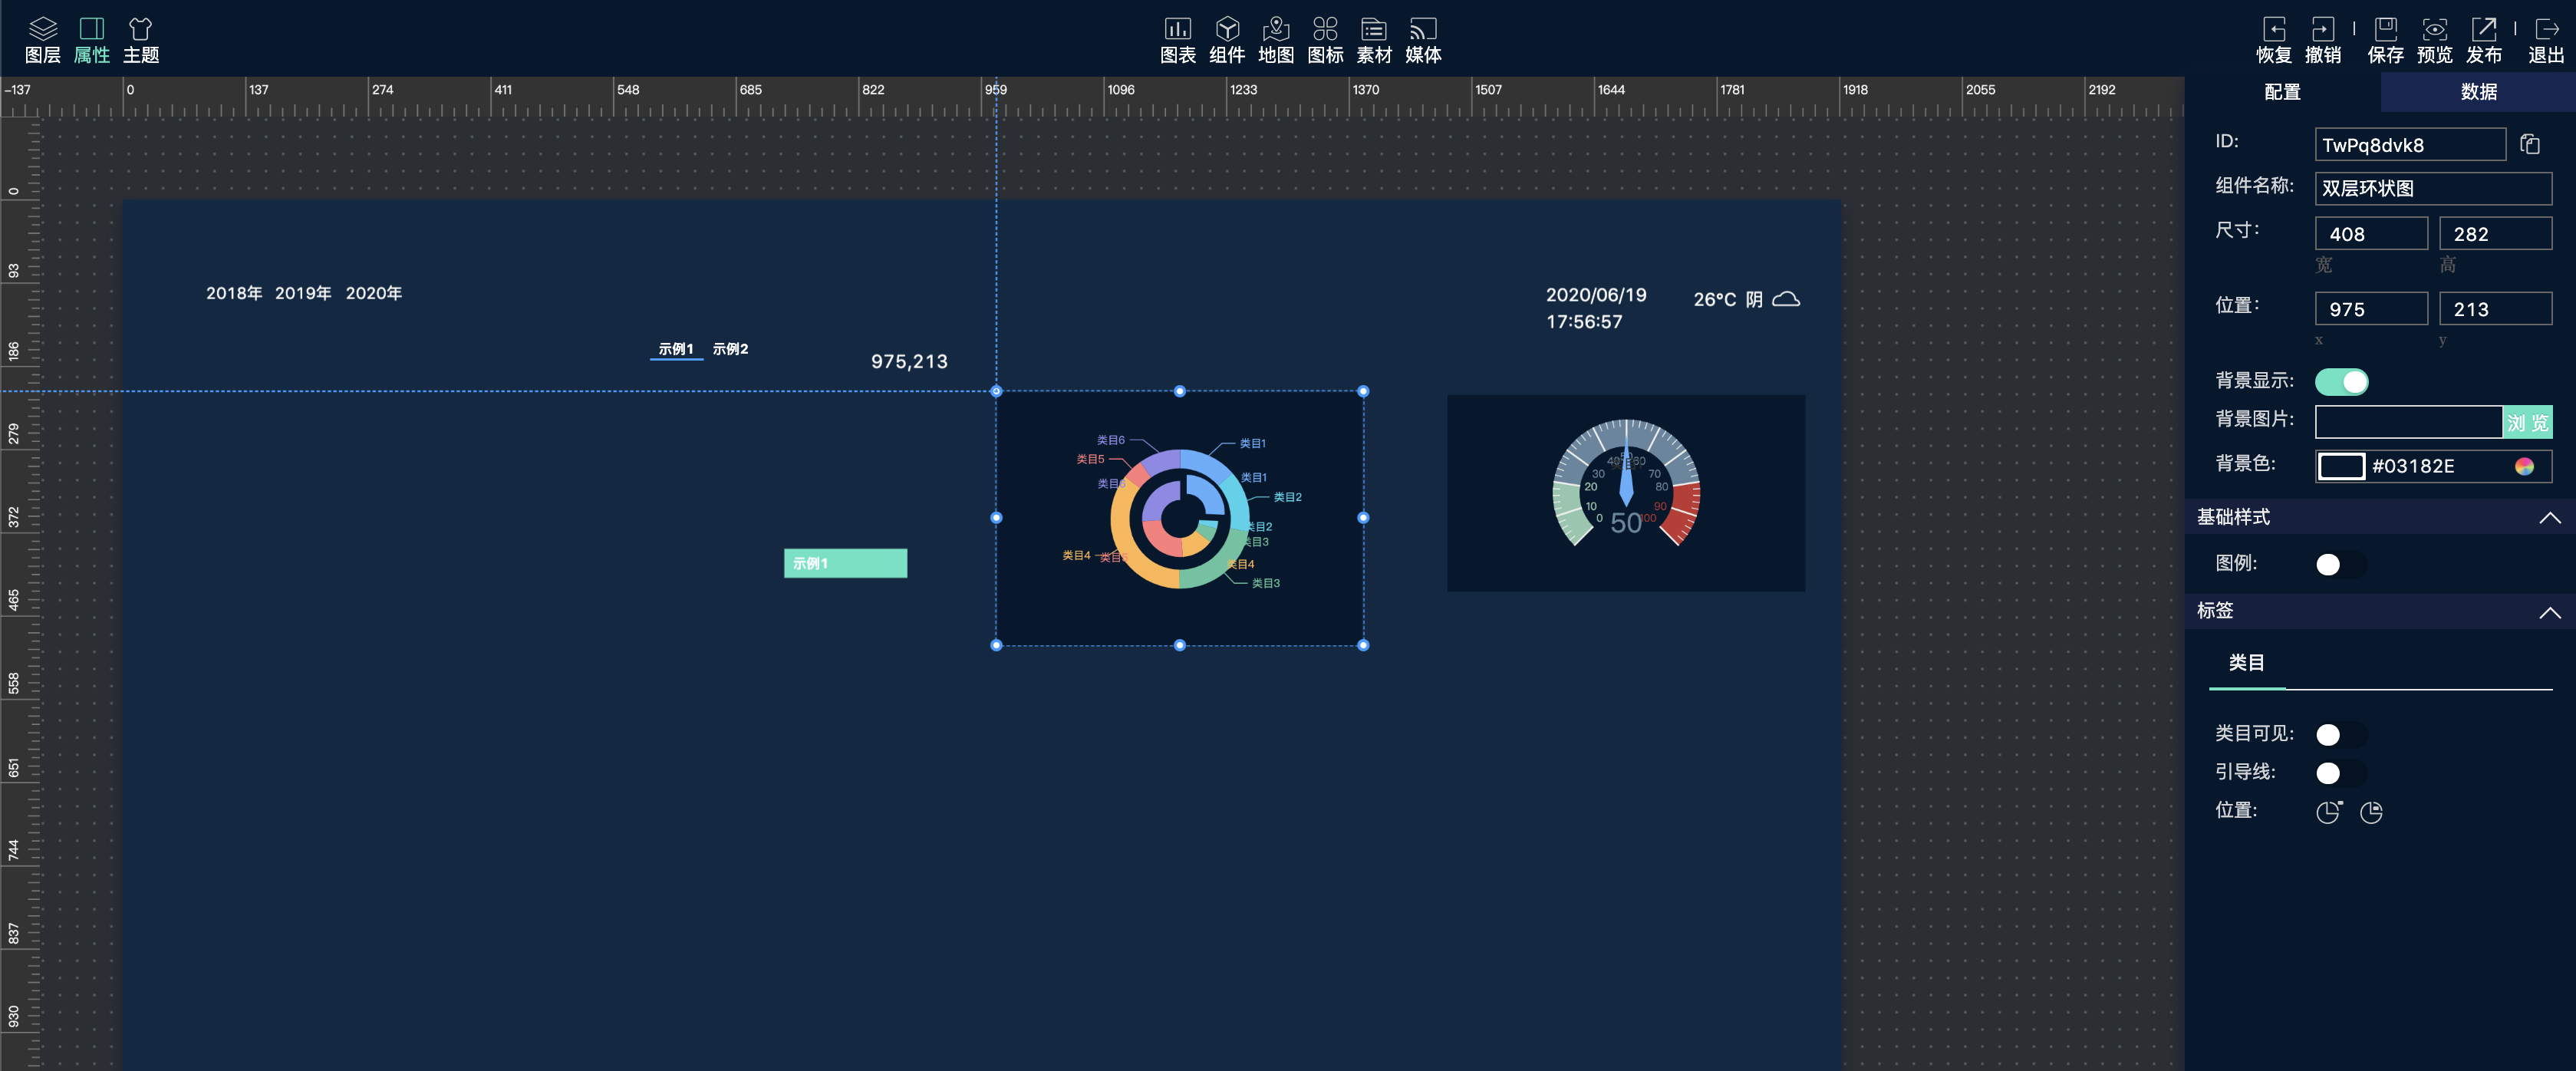Enable the 引导线 guide line toggle
Image resolution: width=2576 pixels, height=1071 pixels.
tap(2340, 773)
